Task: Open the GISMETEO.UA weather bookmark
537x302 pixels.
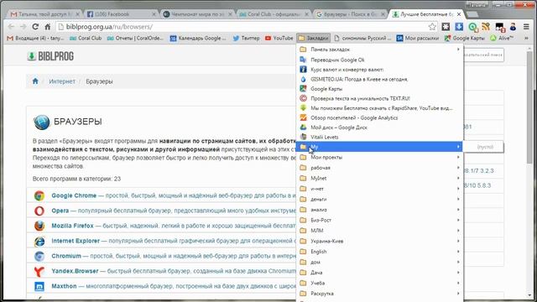Action: (379, 79)
